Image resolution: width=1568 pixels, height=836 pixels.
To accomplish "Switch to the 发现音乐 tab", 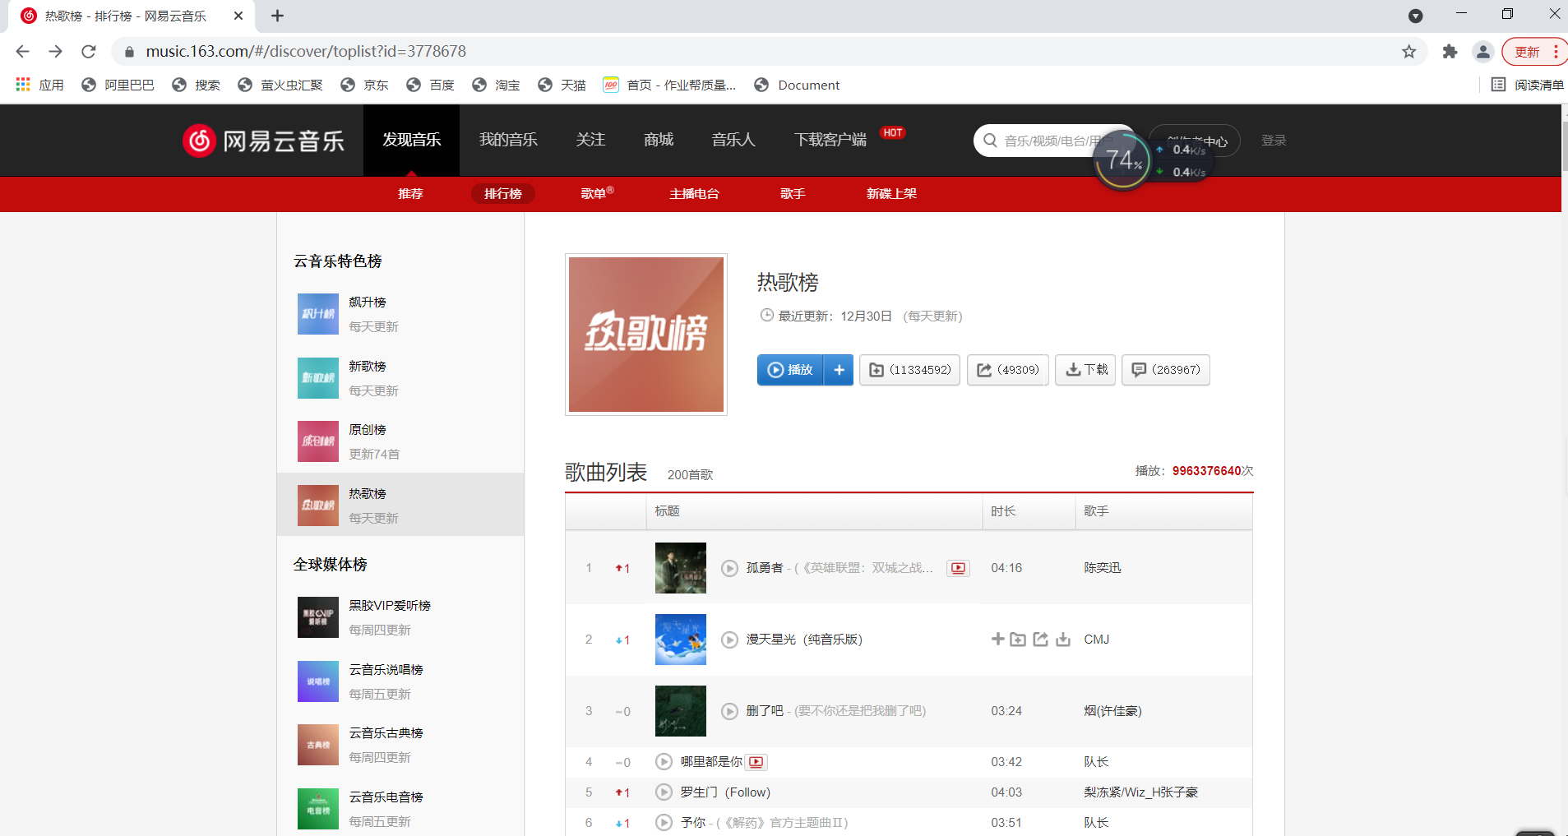I will pos(412,141).
